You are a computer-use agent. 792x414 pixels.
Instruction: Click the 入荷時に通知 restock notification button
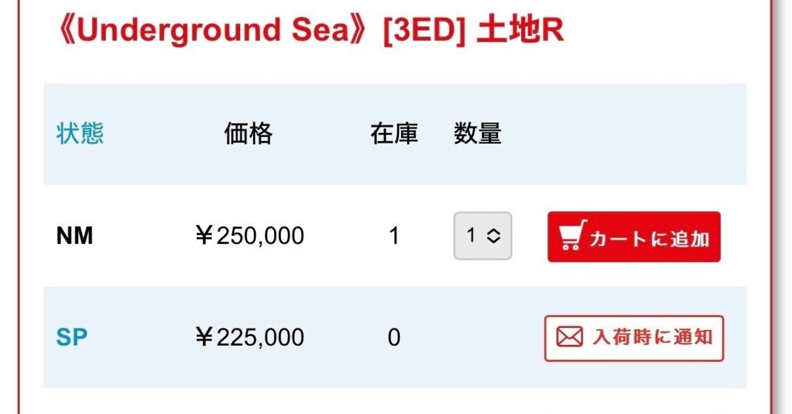pyautogui.click(x=634, y=338)
